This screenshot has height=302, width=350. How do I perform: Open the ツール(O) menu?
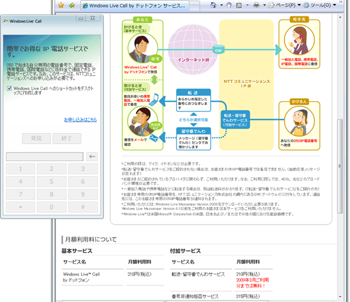pos(320,5)
